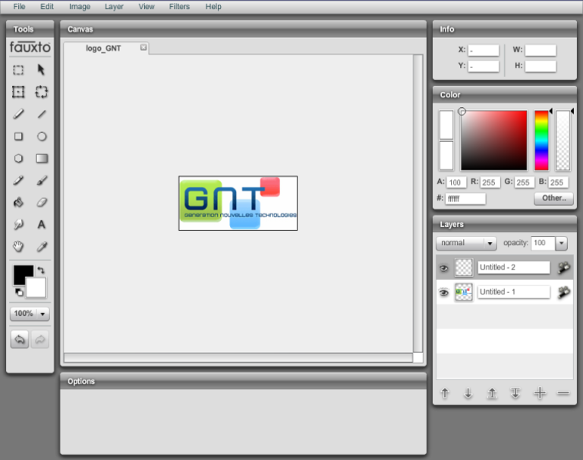
Task: Choose the transform box tool
Action: pos(18,92)
